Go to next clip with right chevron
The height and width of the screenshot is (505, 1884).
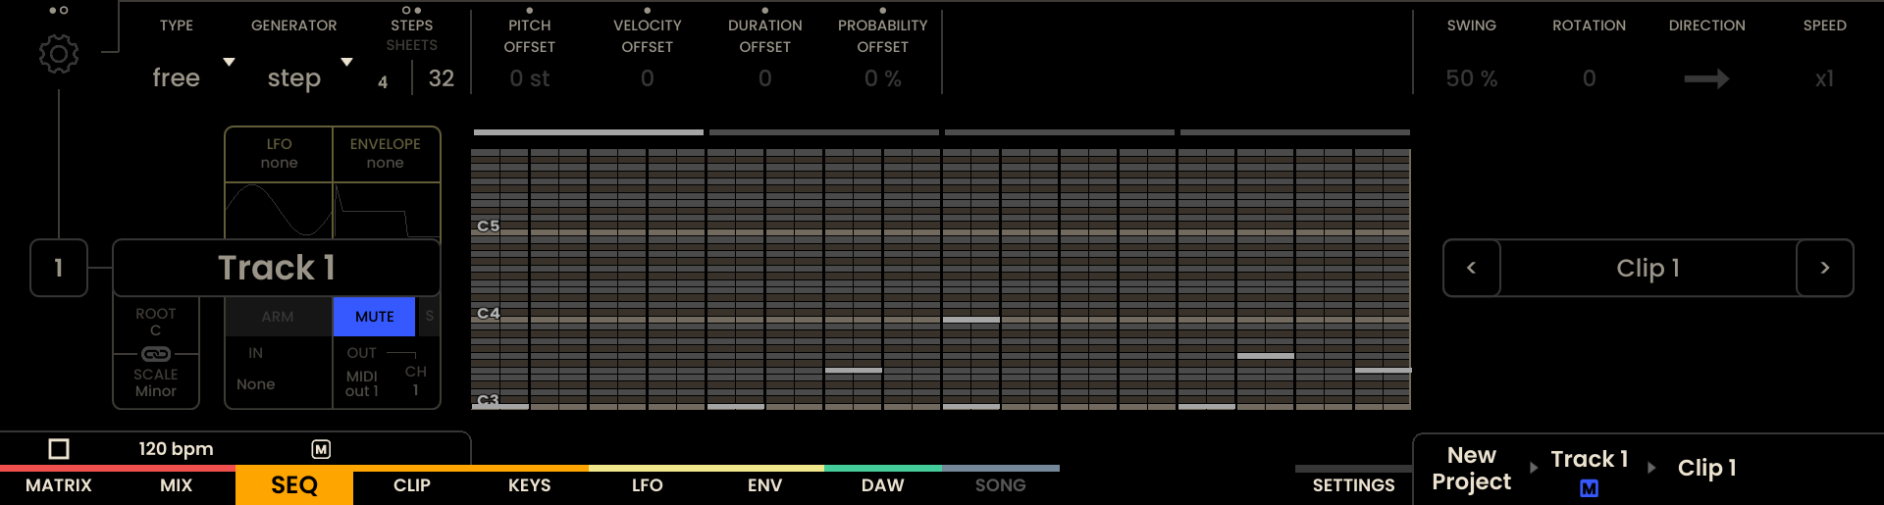1824,268
